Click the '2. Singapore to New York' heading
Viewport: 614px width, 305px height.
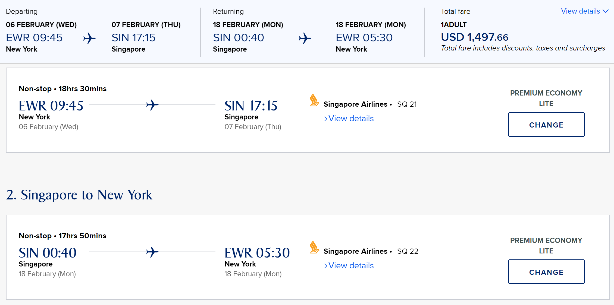click(x=79, y=195)
